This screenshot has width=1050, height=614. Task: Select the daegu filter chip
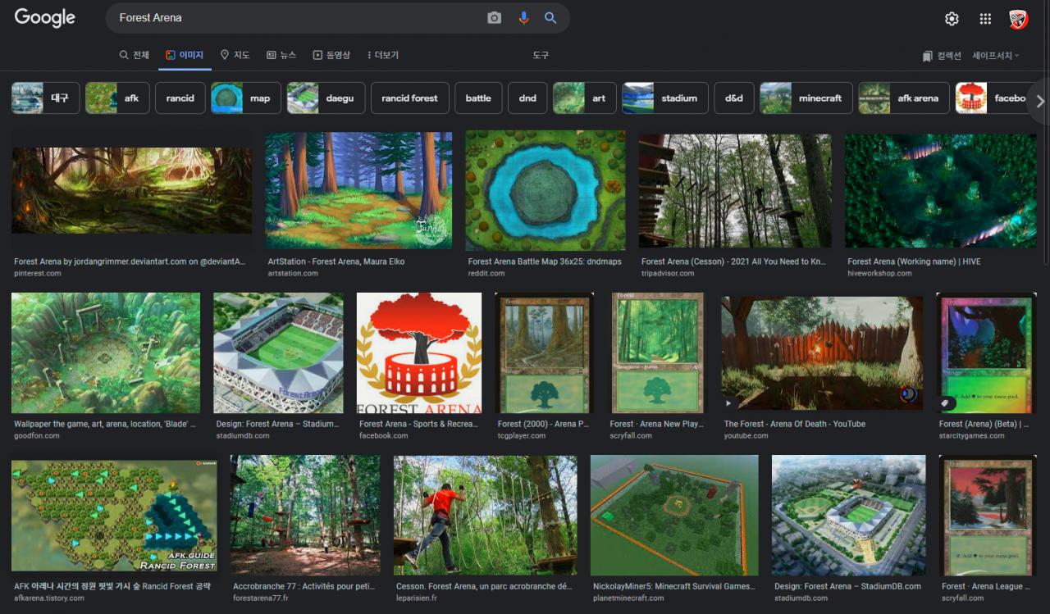click(326, 98)
